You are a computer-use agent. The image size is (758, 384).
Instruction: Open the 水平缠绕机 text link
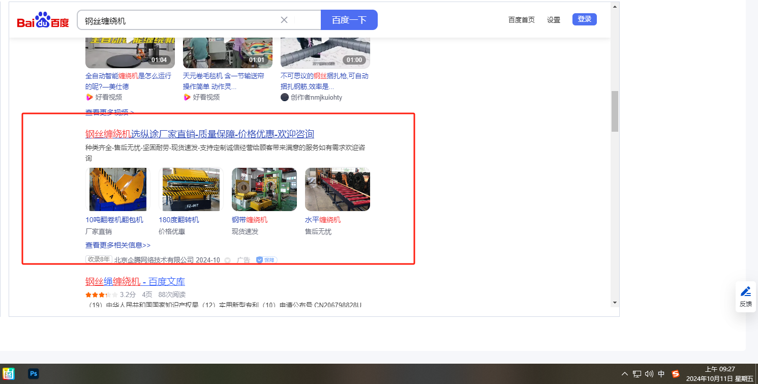323,220
